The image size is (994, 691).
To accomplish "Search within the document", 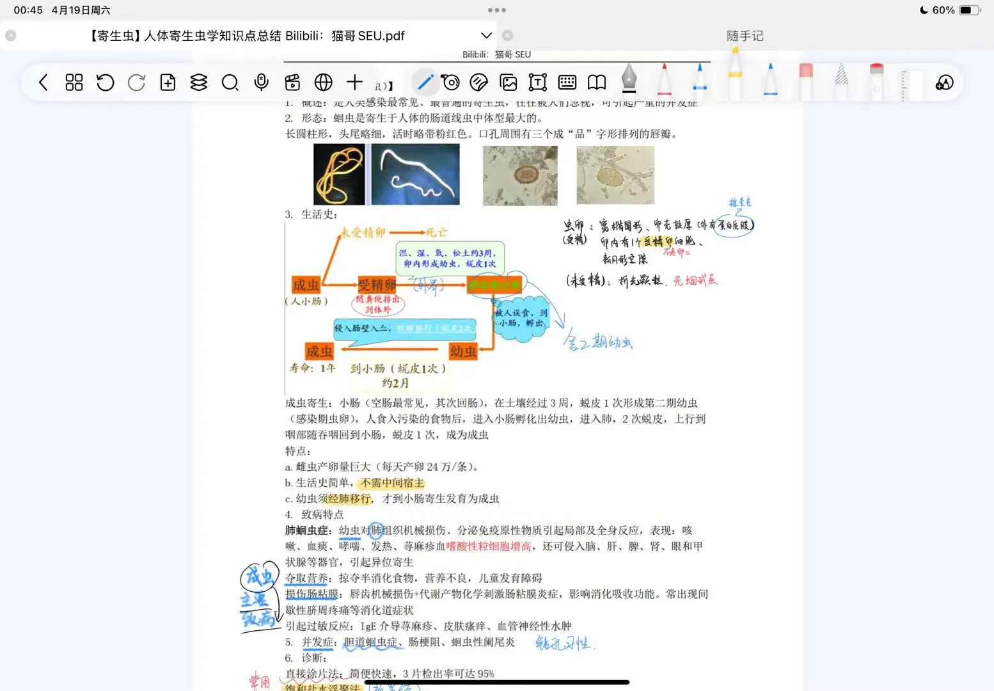I will [x=230, y=83].
